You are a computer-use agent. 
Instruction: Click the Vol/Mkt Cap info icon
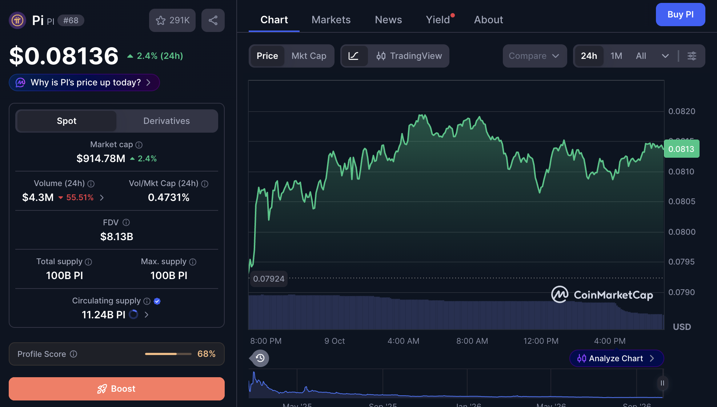pyautogui.click(x=205, y=184)
